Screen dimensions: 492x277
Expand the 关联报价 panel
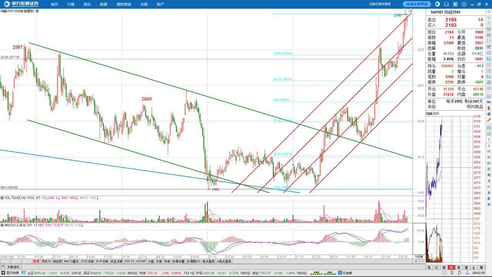(x=13, y=267)
